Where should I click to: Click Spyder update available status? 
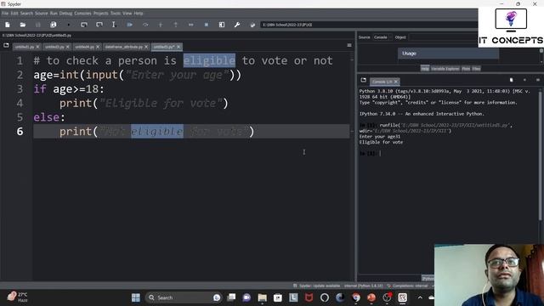316,286
